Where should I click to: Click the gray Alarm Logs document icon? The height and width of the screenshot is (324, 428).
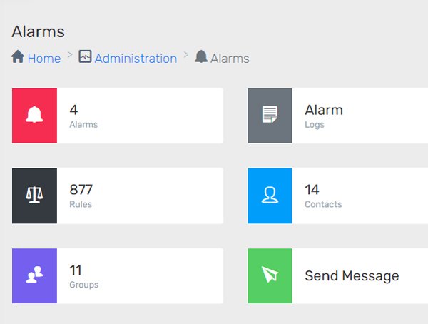click(x=270, y=116)
